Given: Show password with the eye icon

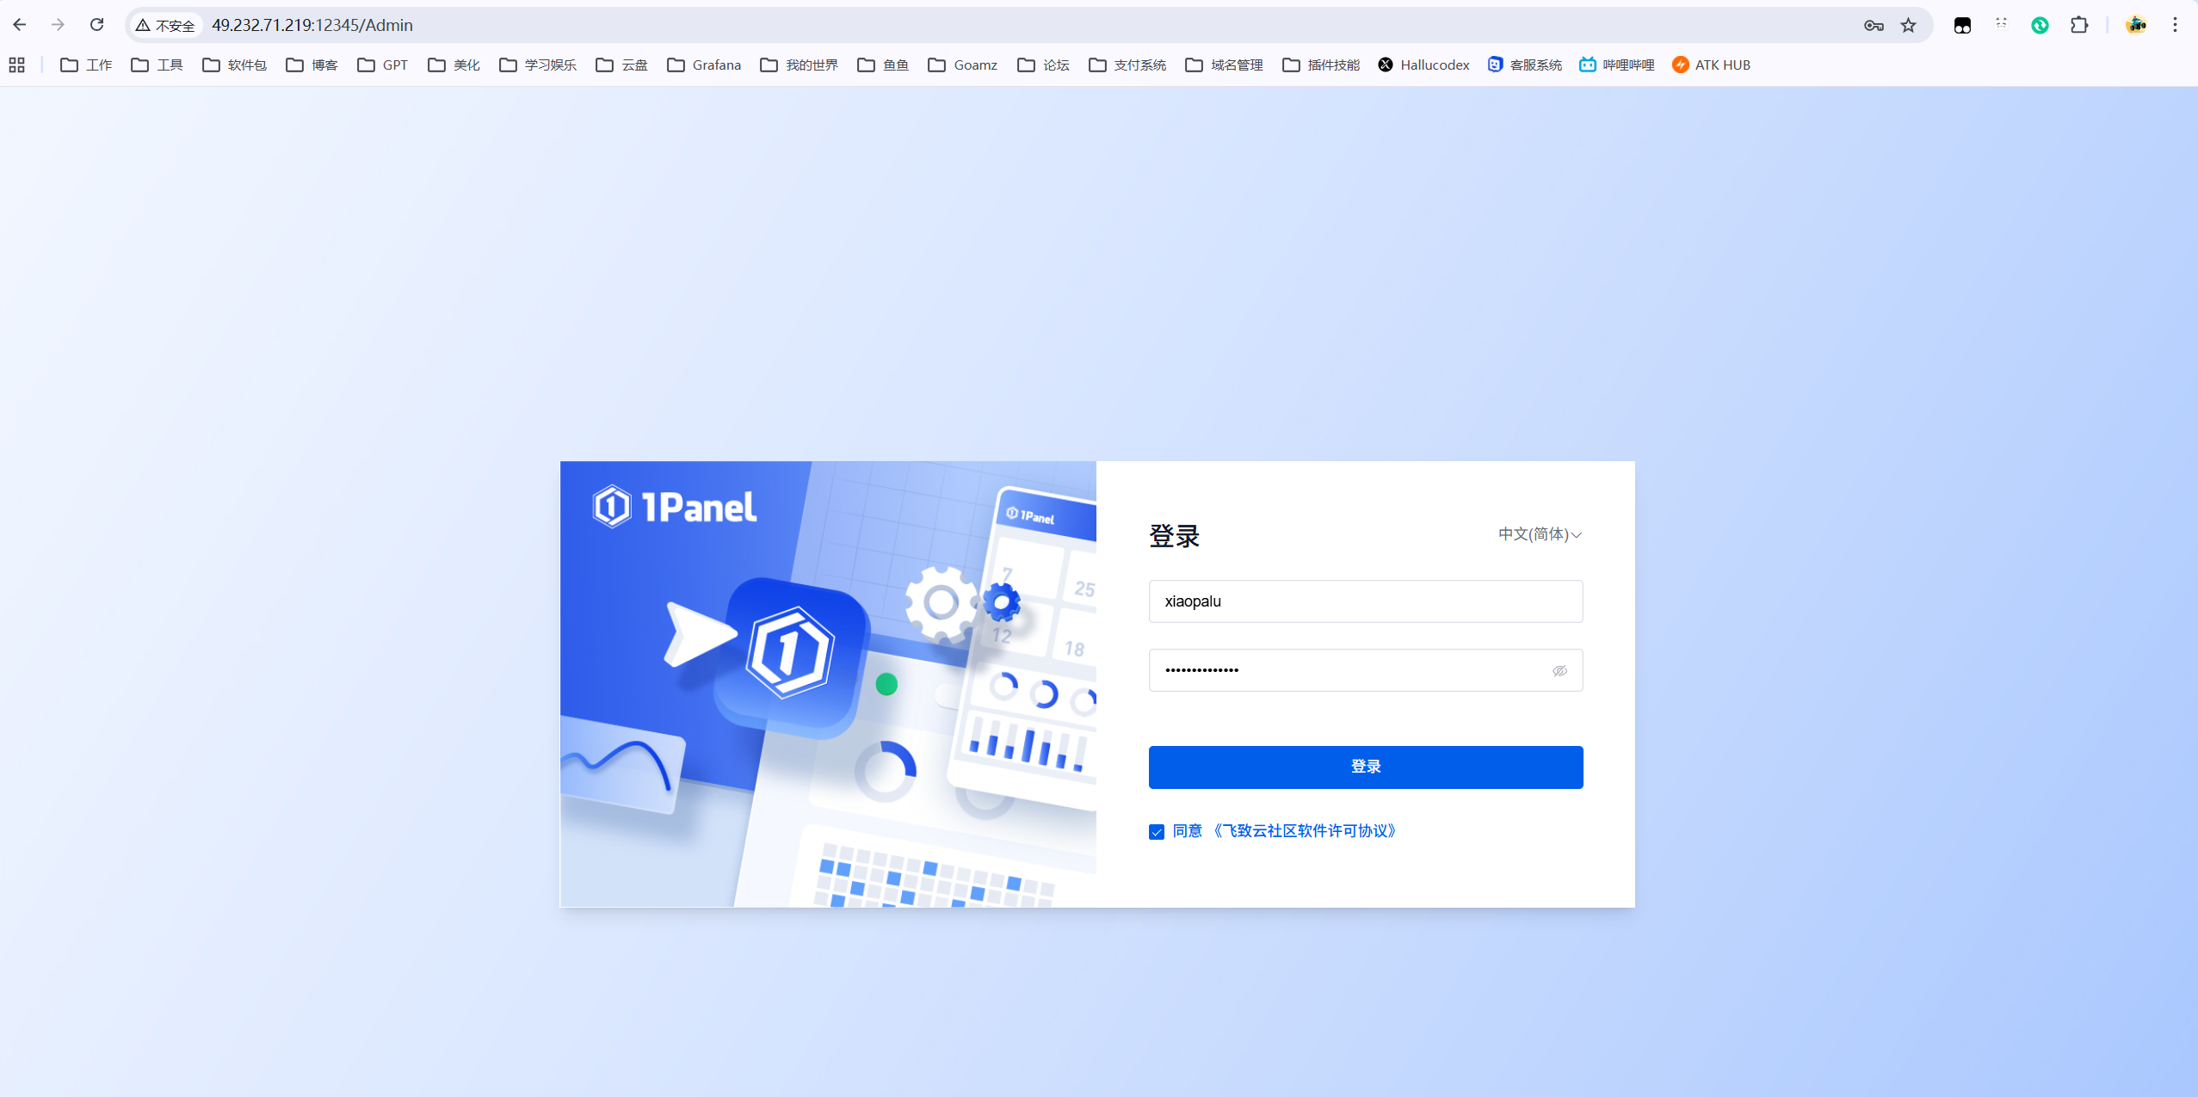Looking at the screenshot, I should (x=1559, y=670).
